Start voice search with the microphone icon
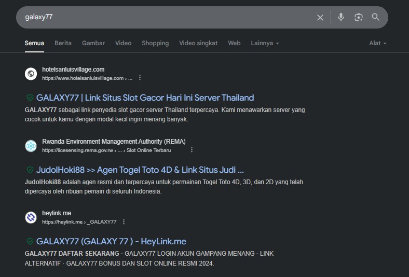 coord(340,17)
